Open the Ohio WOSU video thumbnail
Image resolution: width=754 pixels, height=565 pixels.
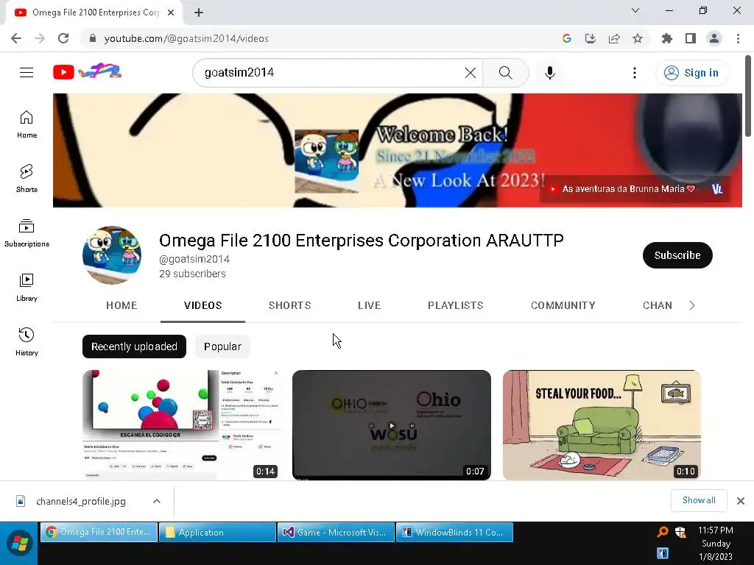click(392, 424)
